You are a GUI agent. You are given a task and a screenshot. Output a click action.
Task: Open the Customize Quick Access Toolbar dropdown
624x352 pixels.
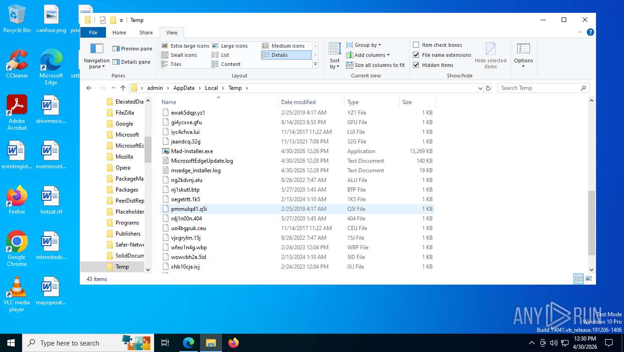pyautogui.click(x=121, y=20)
